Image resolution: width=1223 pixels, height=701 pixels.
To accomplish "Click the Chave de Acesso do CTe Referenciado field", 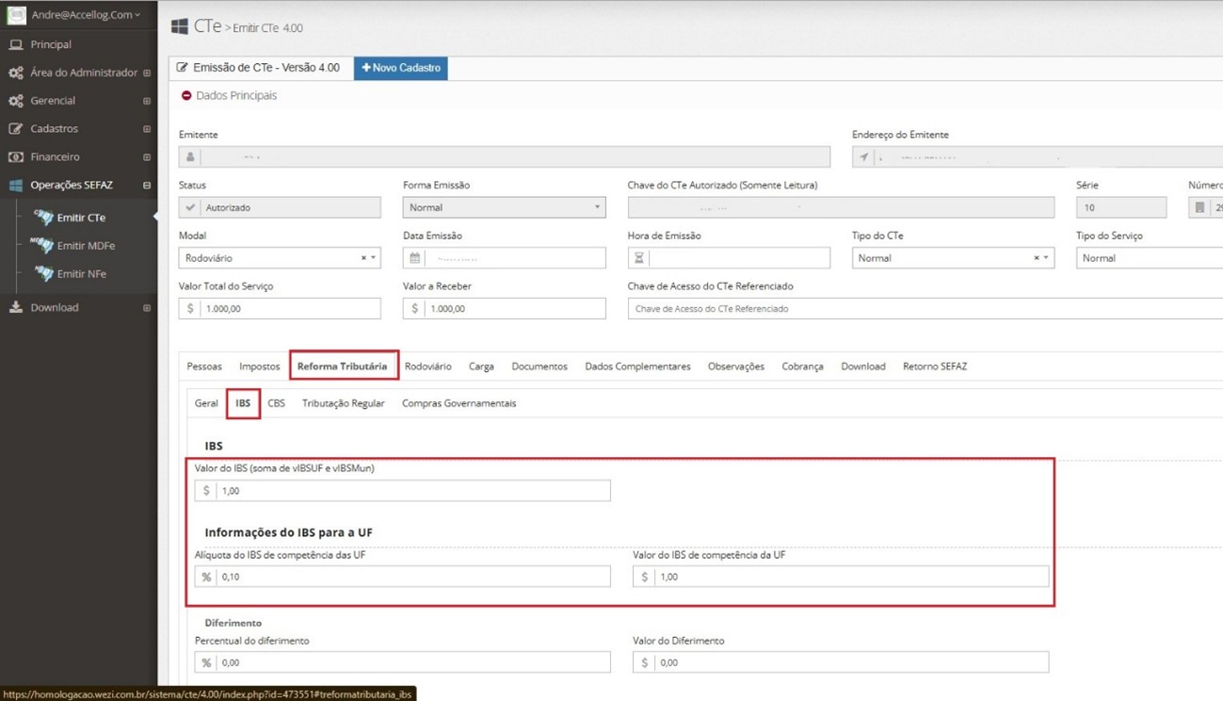I will [925, 308].
